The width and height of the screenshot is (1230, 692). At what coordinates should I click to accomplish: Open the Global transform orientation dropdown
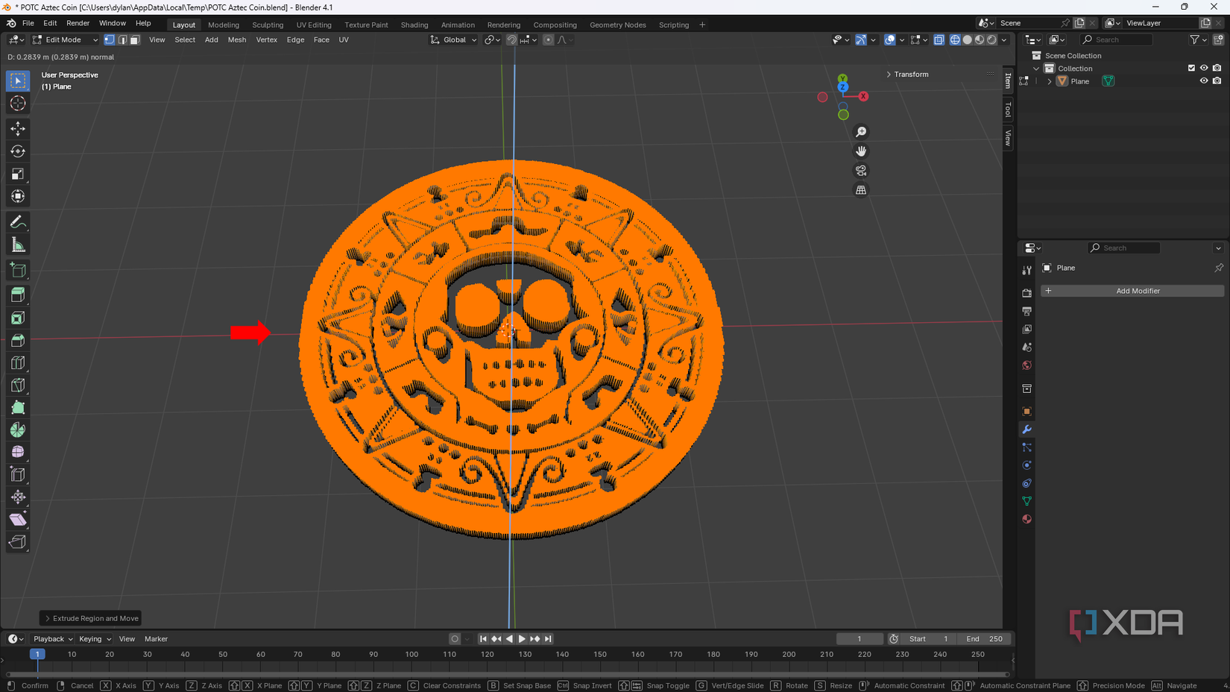coord(453,40)
